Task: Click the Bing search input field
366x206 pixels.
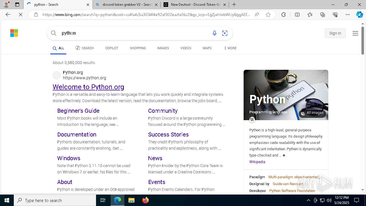Action: click(134, 33)
